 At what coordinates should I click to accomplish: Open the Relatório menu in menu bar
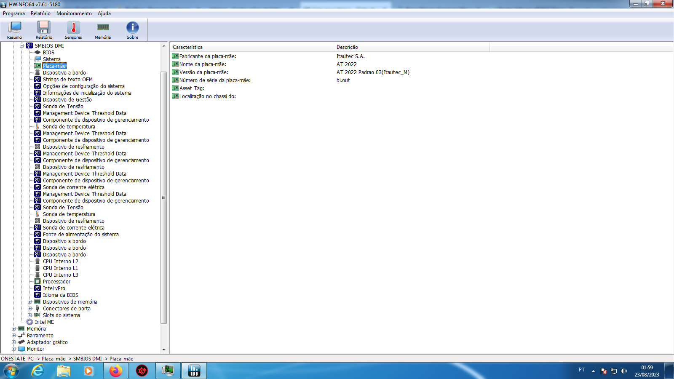click(40, 13)
